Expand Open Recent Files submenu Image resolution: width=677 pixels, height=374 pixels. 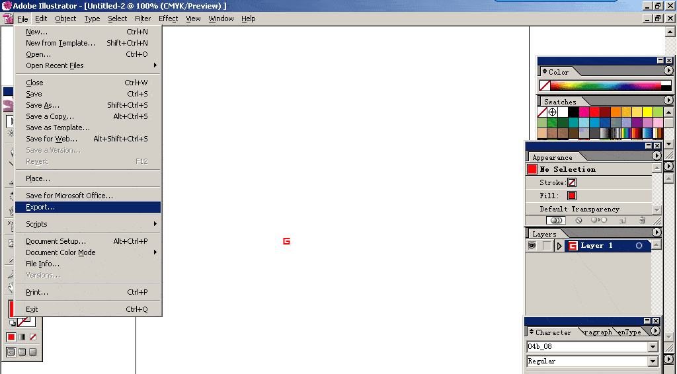pyautogui.click(x=88, y=65)
